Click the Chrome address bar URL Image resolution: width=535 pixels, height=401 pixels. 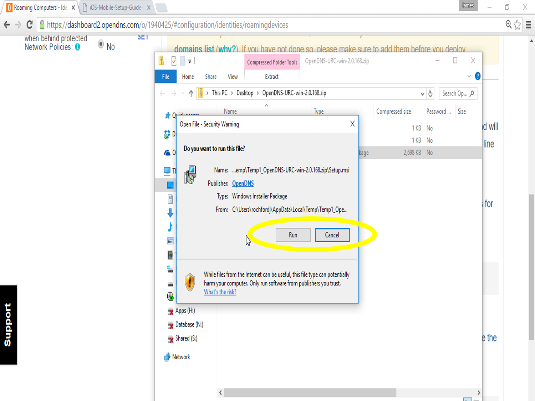tap(168, 25)
